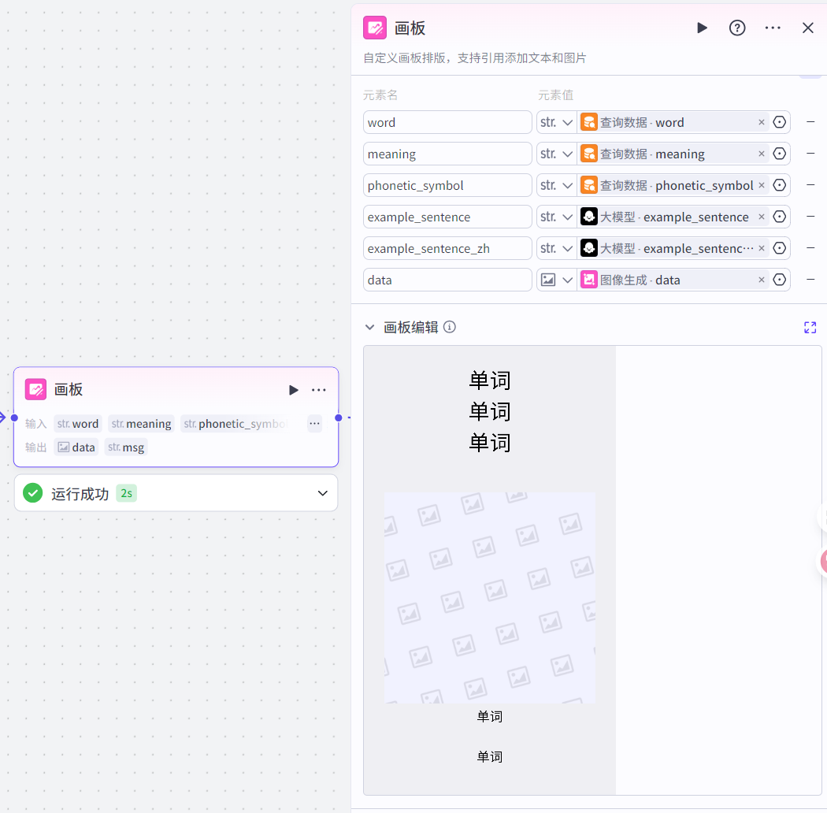Delete the phonetic_symbol row with minus button
Image resolution: width=827 pixels, height=813 pixels.
pyautogui.click(x=812, y=185)
